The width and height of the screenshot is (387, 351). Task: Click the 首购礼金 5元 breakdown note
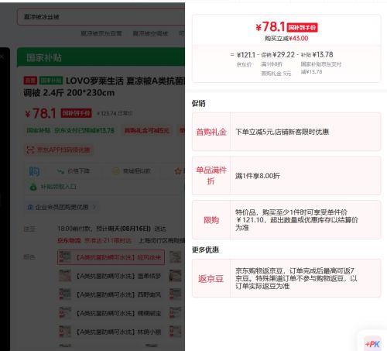pyautogui.click(x=276, y=74)
